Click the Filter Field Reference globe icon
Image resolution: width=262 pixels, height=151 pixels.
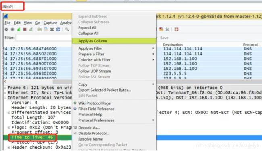(75, 109)
